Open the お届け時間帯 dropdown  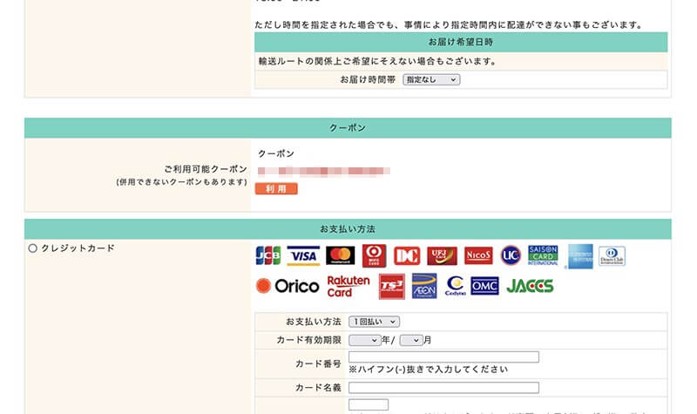tap(431, 79)
